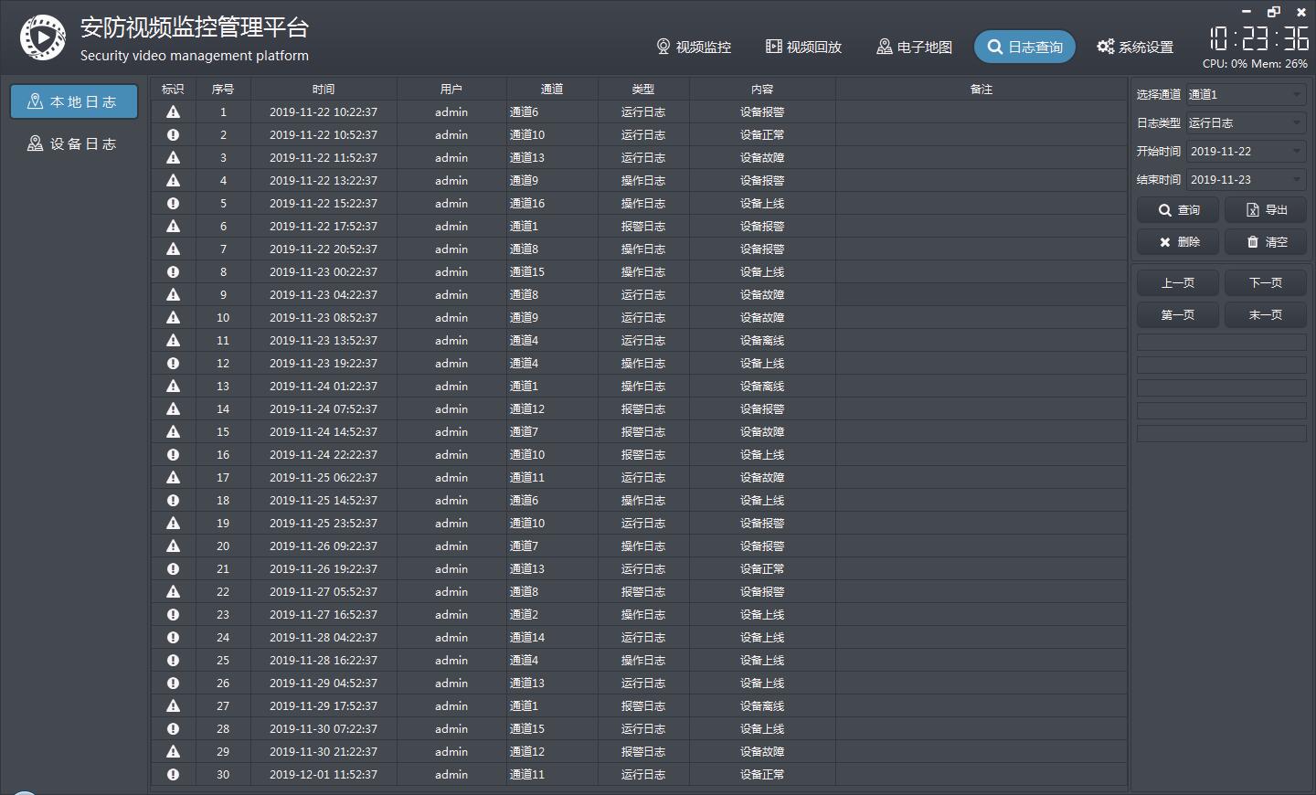Jump to 末一页 last page
This screenshot has height=795, width=1316.
pyautogui.click(x=1266, y=315)
